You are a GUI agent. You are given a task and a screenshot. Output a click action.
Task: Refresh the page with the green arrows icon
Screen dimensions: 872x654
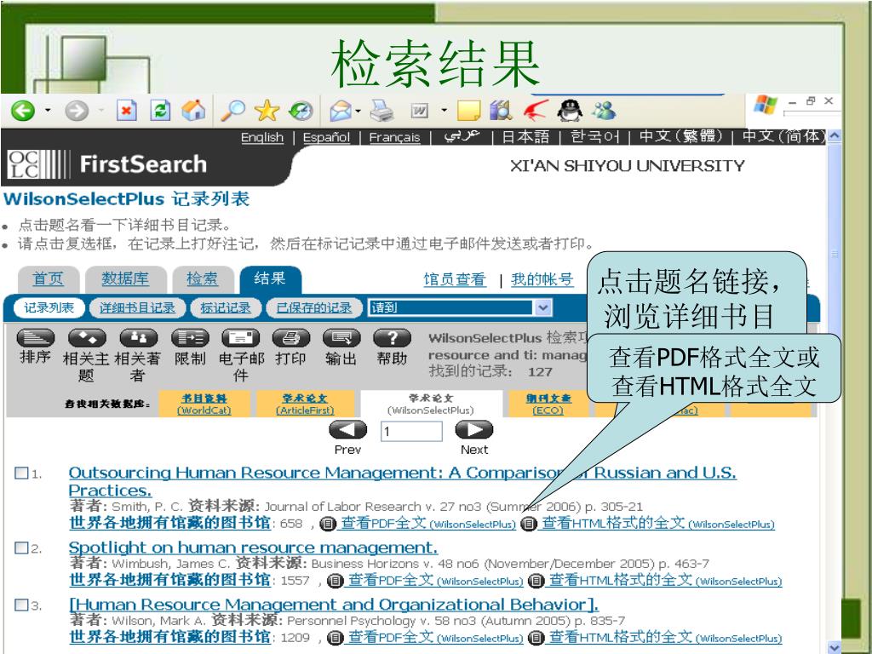[160, 111]
